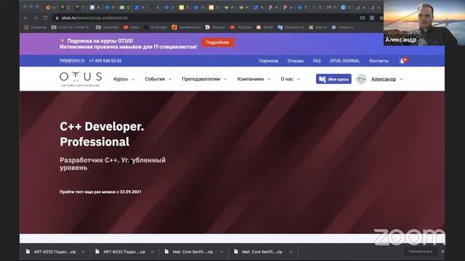
Task: Click the phone number +7 499 938-92-02
Action: point(105,61)
